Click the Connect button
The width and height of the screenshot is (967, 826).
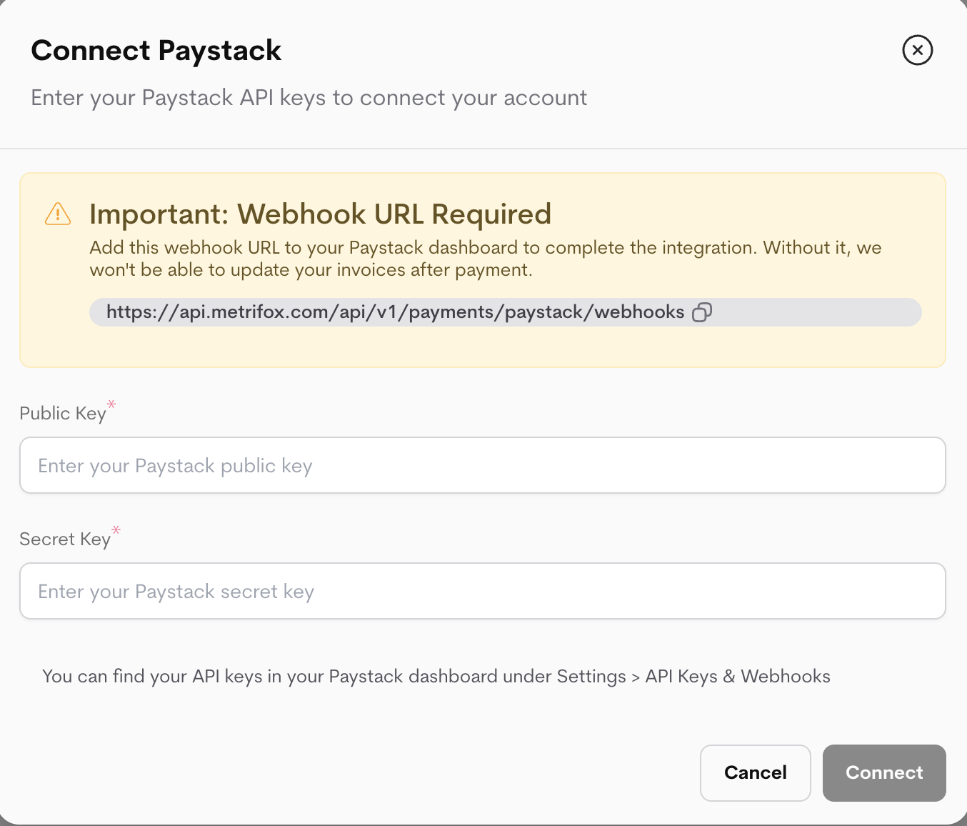coord(884,772)
